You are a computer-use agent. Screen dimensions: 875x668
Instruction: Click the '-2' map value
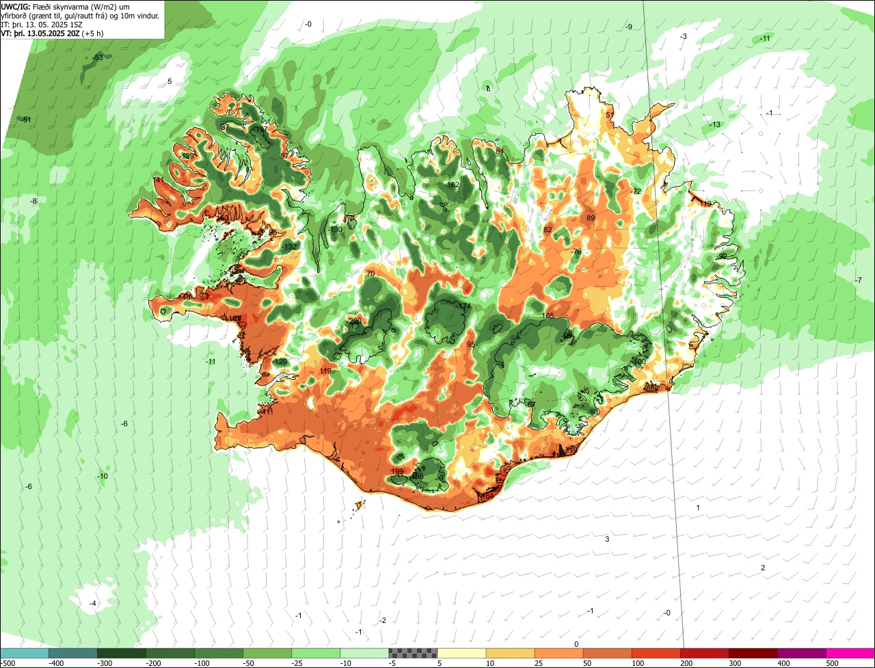(x=383, y=620)
